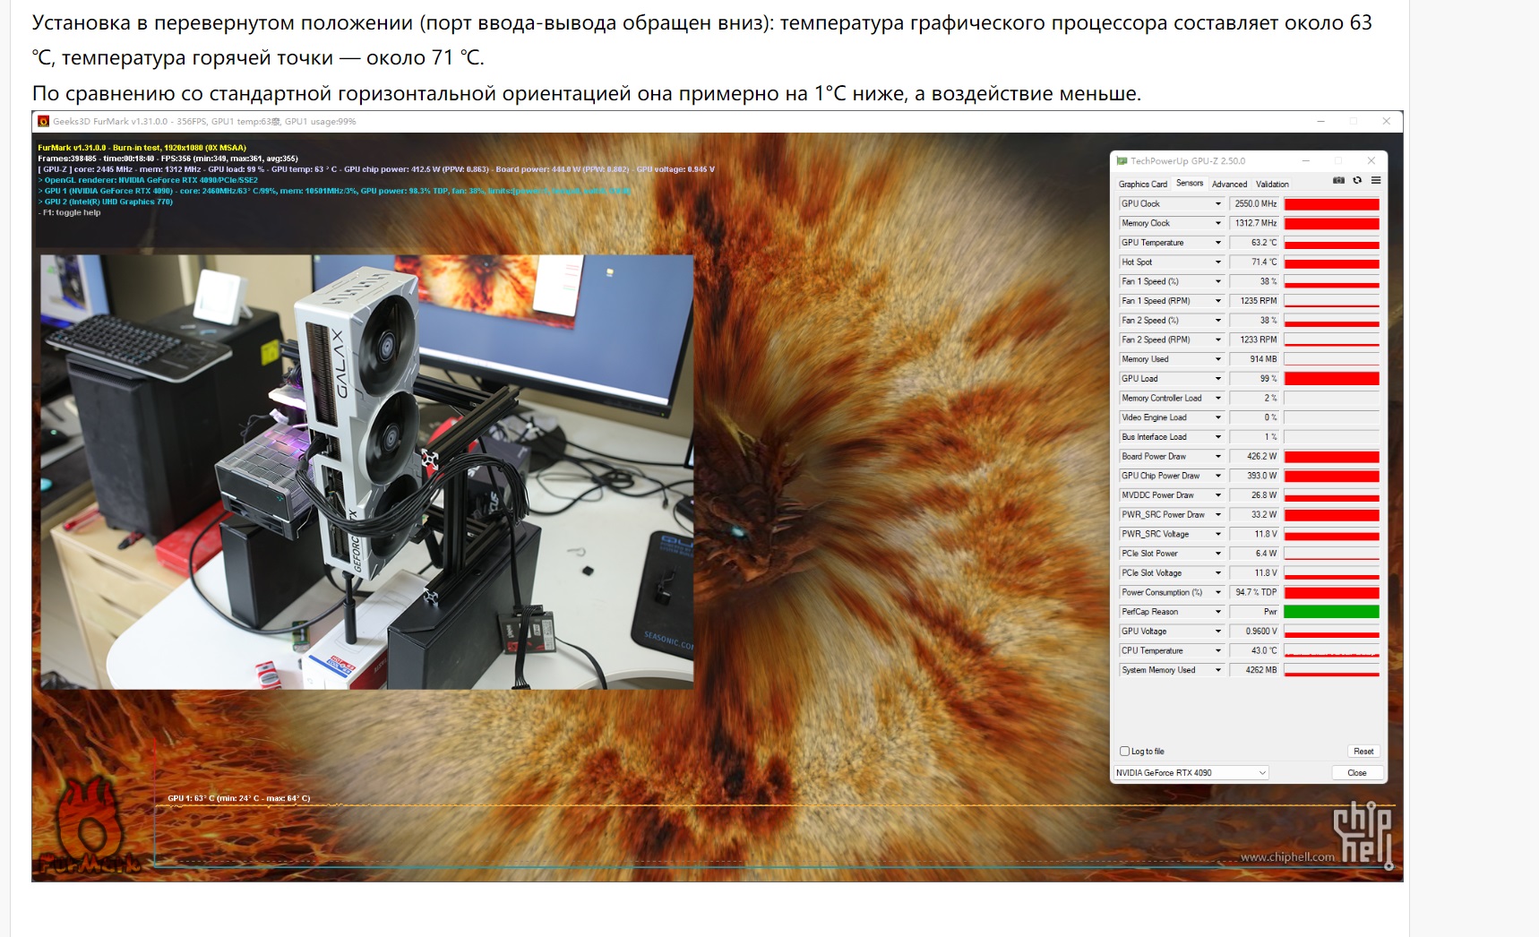1539x937 pixels.
Task: Expand the Memory Controller Load dropdown
Action: tap(1218, 399)
